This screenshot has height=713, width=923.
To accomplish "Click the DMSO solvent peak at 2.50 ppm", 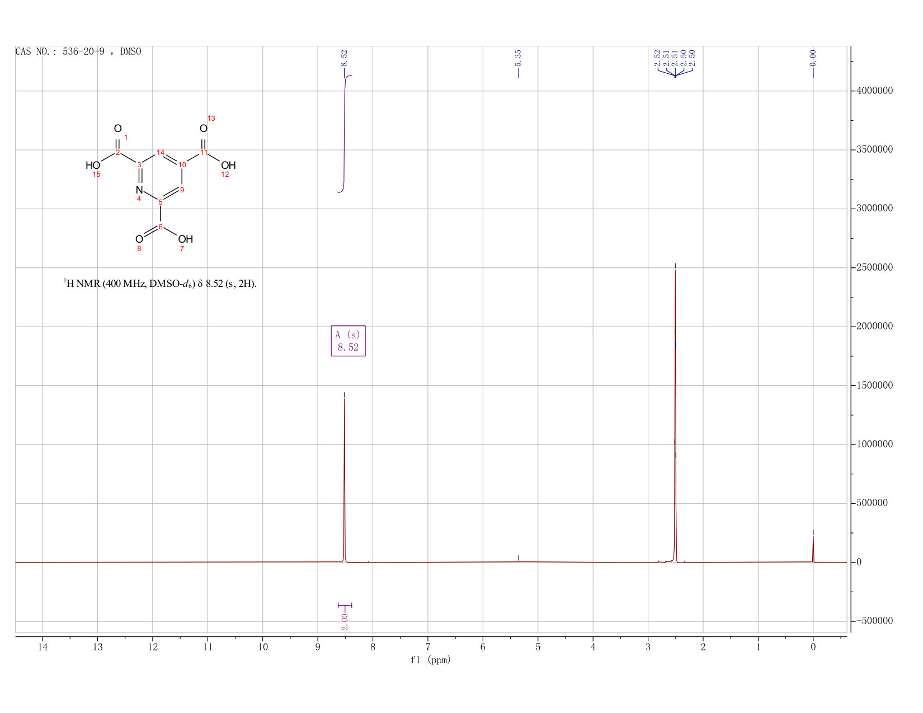I will pyautogui.click(x=675, y=414).
